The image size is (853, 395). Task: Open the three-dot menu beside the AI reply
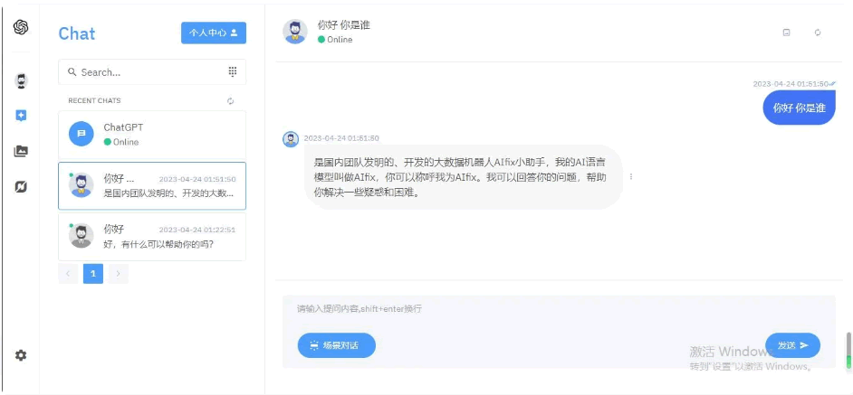pos(631,177)
